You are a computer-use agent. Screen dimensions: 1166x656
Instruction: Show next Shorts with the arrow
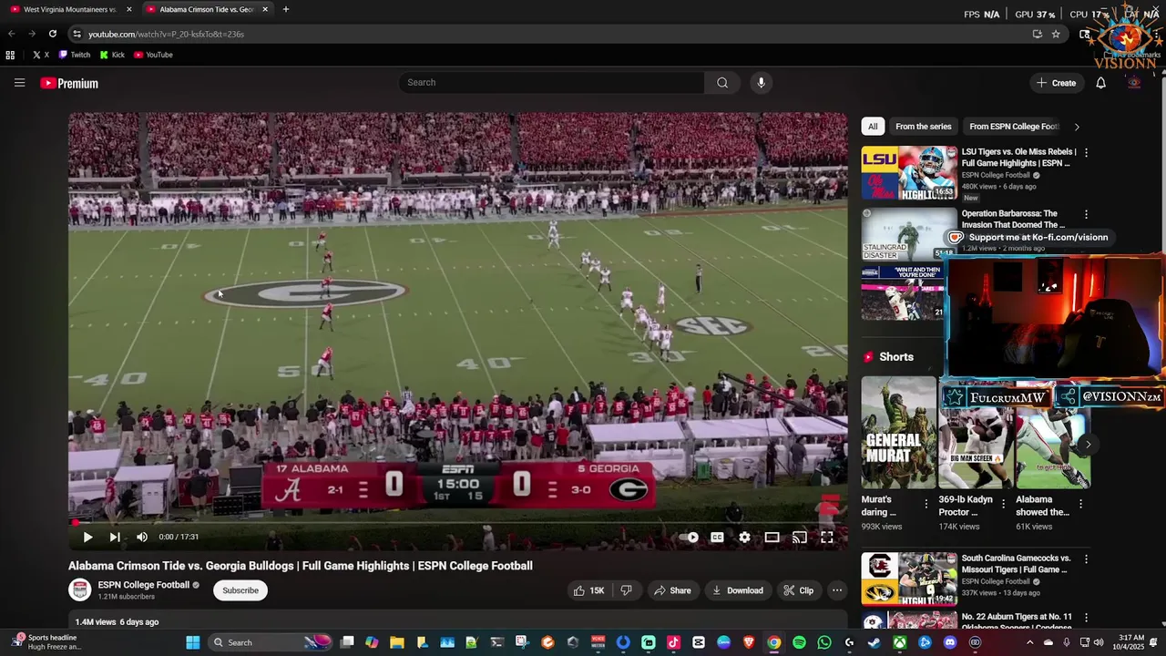pos(1088,445)
